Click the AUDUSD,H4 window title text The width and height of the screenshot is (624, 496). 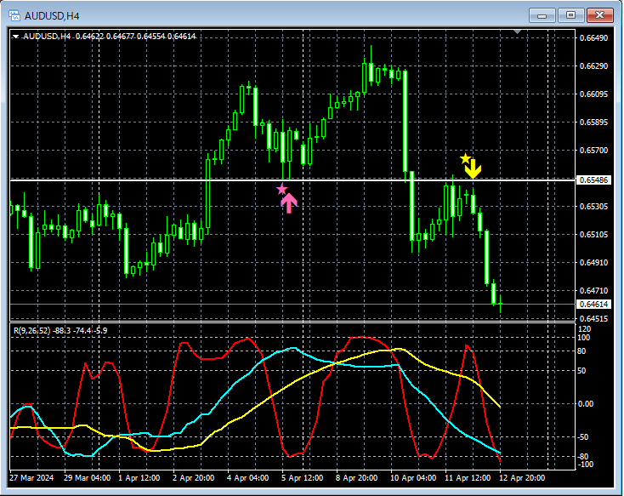52,16
